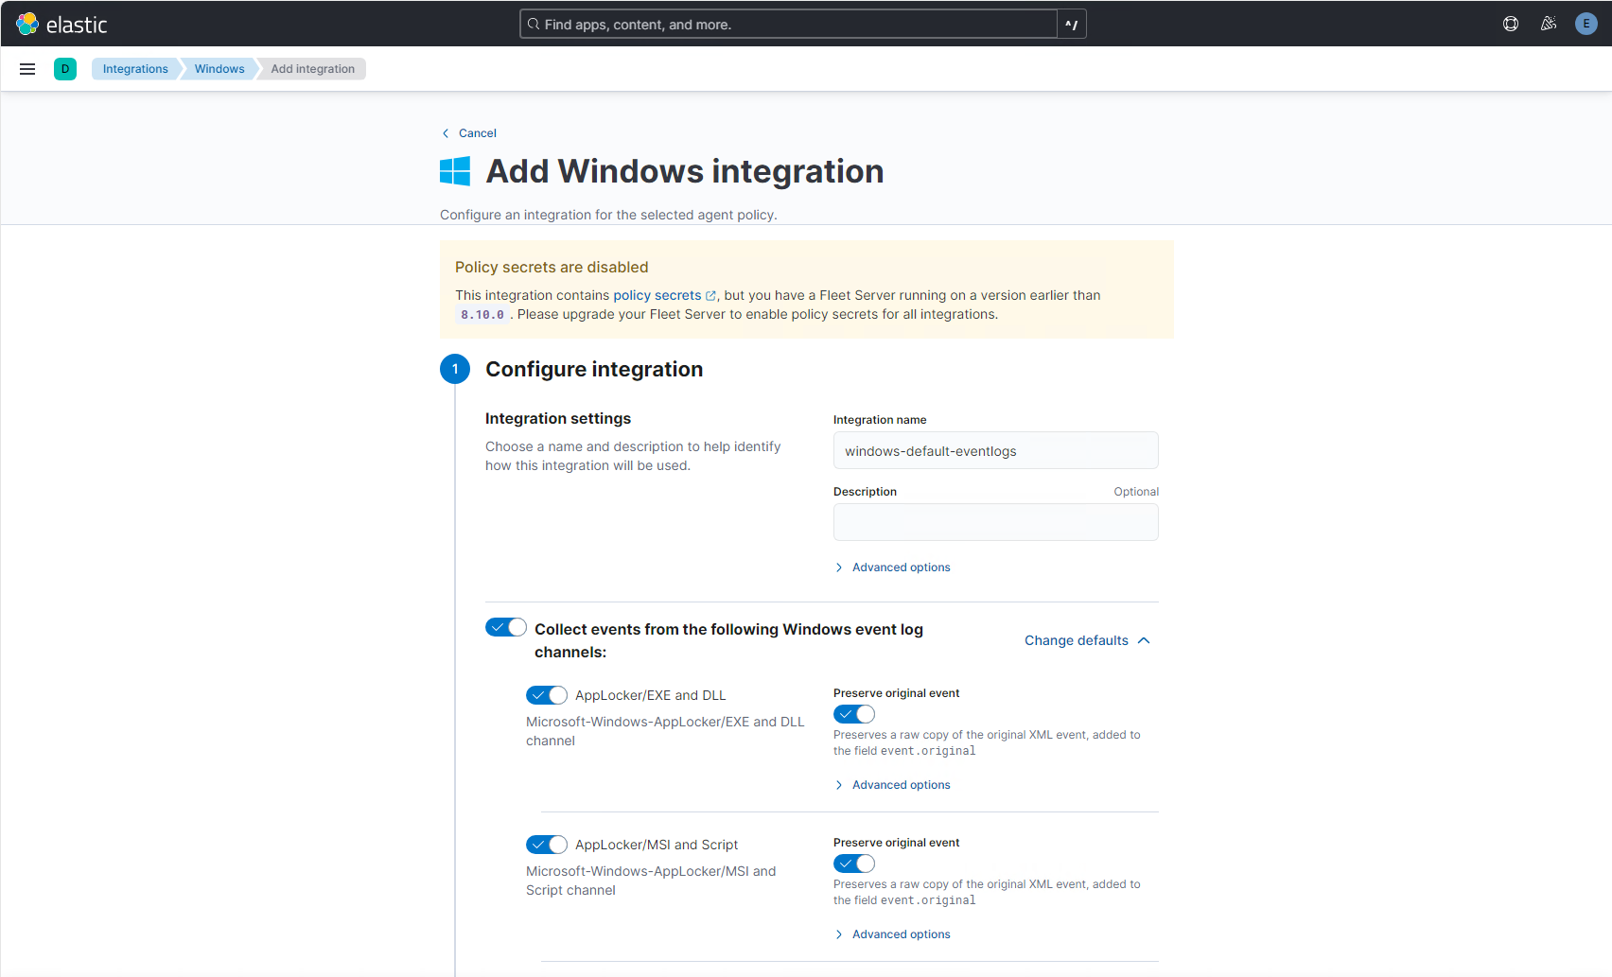This screenshot has height=977, width=1612.
Task: Disable the AppLocker/MSI and Script channel
Action: point(547,845)
